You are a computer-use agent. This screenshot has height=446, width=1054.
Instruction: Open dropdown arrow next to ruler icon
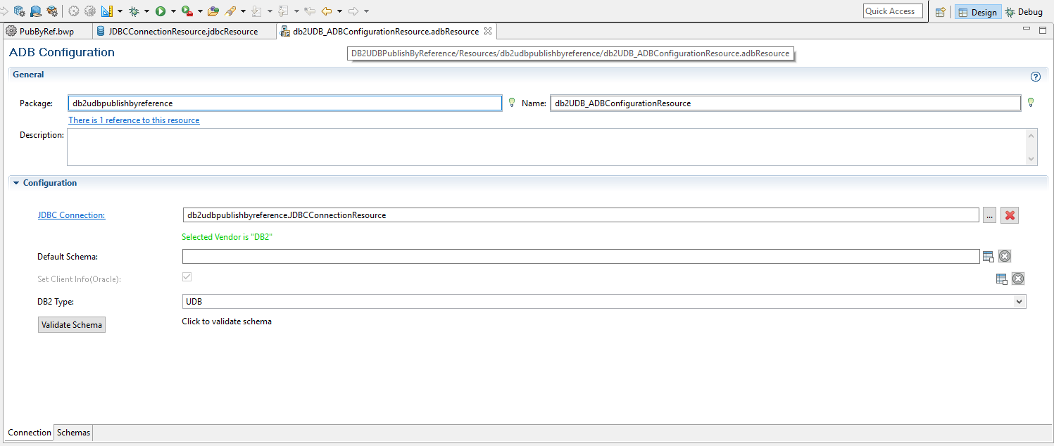(x=120, y=11)
